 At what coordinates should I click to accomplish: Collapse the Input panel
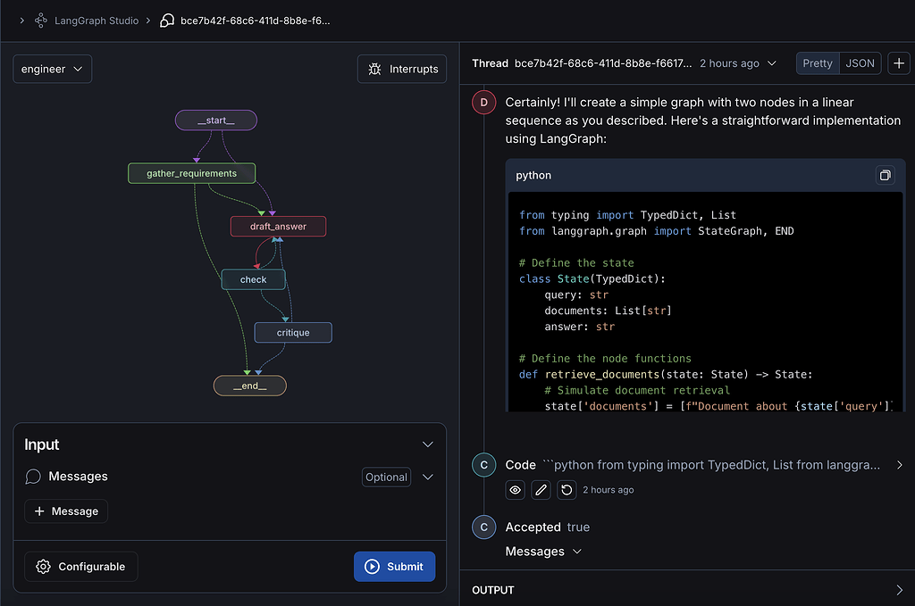tap(428, 444)
